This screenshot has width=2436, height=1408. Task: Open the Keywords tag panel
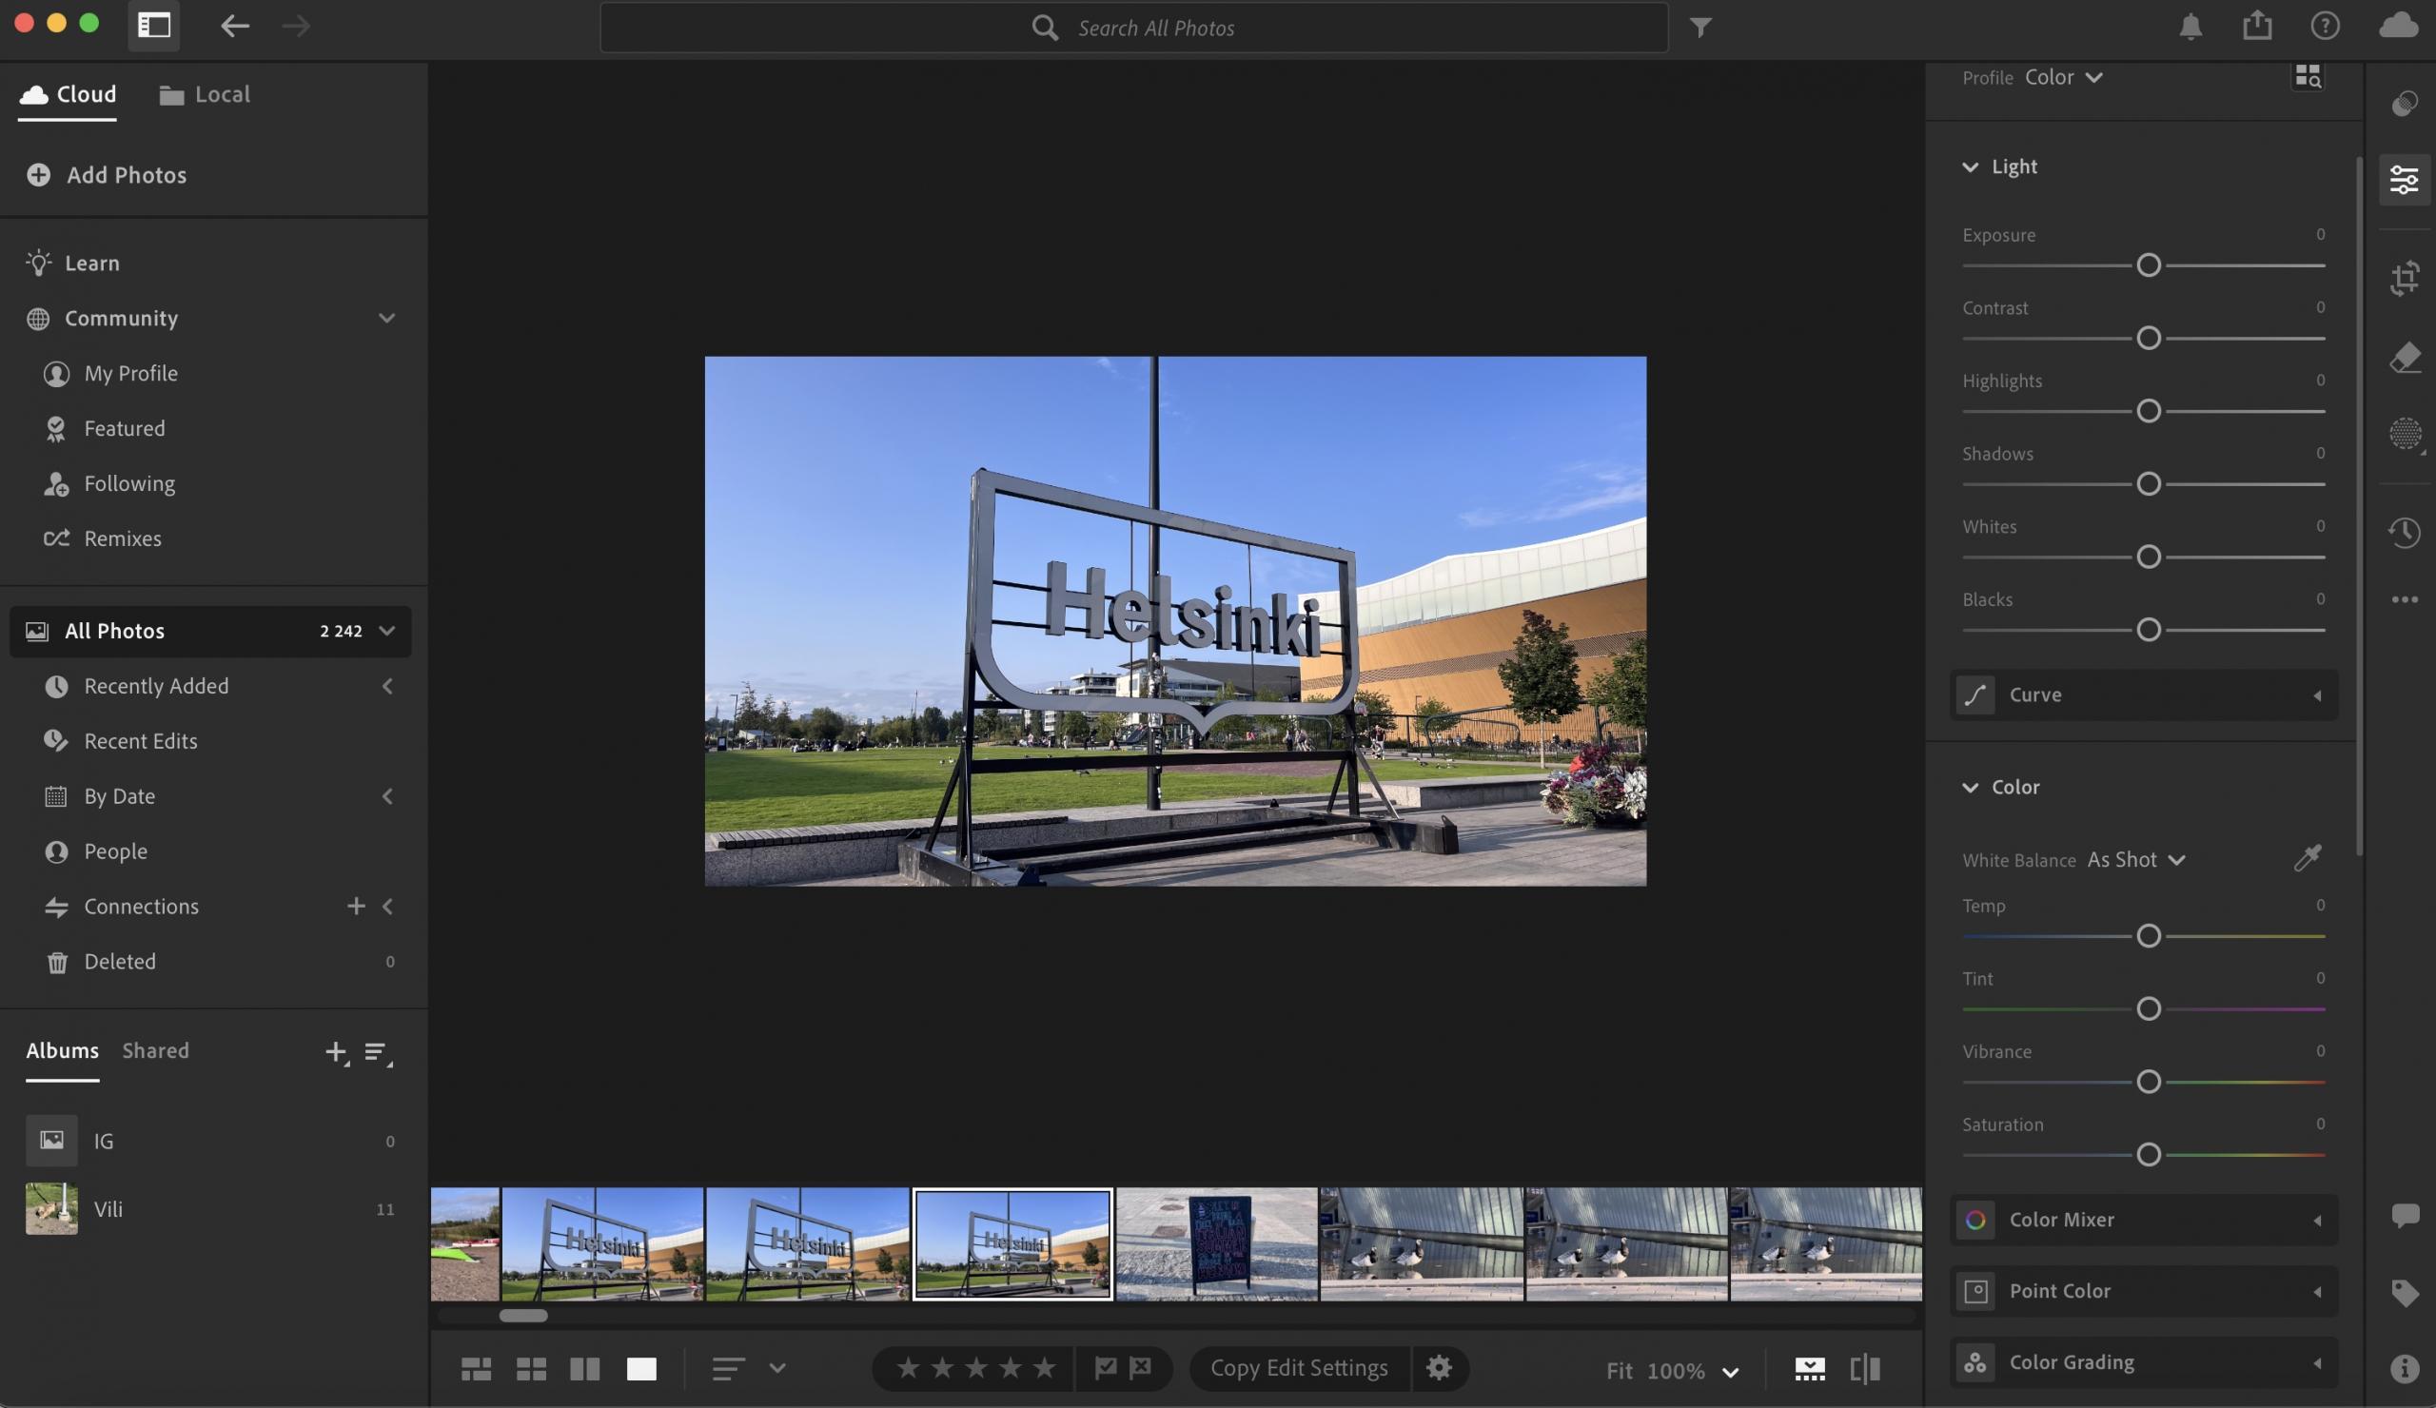click(x=2404, y=1292)
